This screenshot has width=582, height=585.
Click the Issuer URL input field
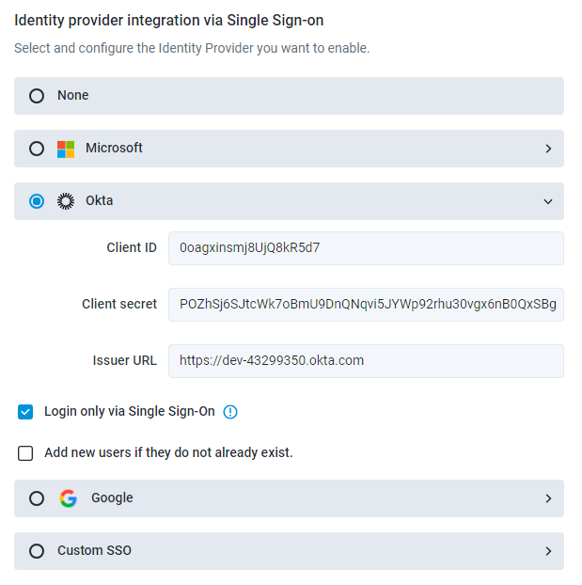(366, 361)
